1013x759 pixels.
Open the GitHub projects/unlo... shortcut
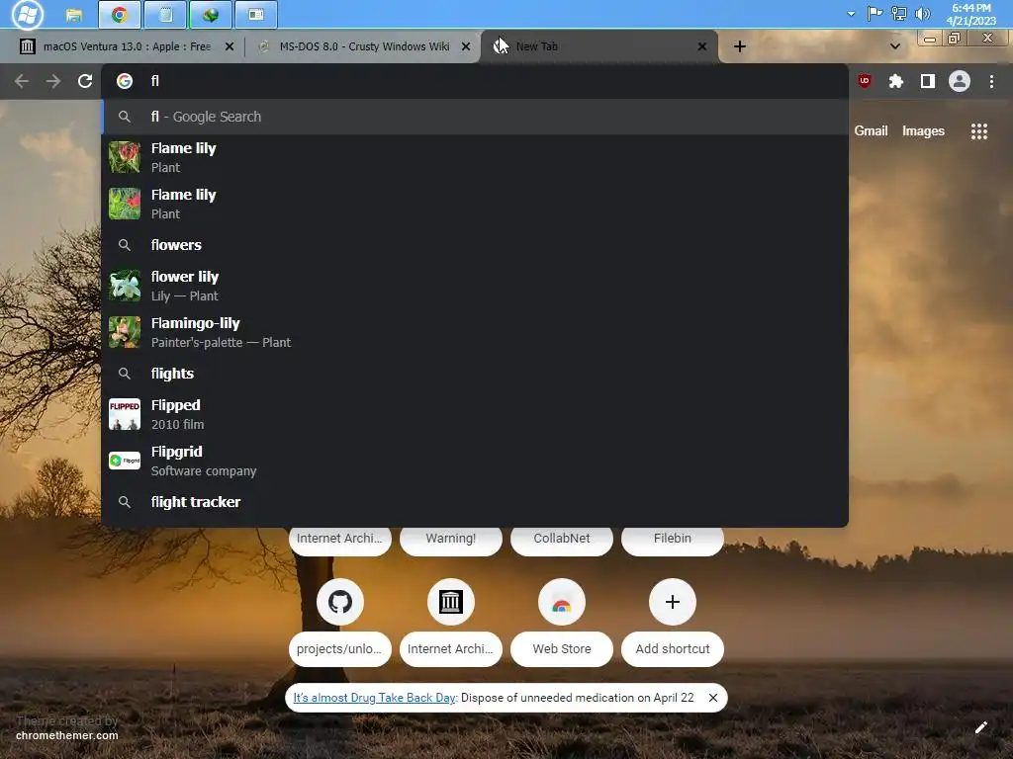coord(340,623)
